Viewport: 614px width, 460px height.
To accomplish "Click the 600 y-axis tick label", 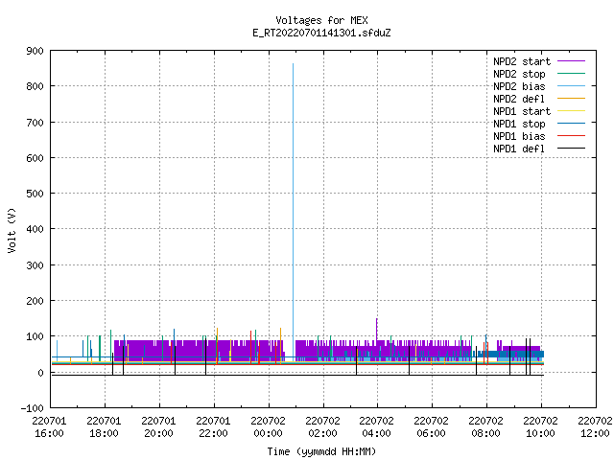I will tap(35, 158).
